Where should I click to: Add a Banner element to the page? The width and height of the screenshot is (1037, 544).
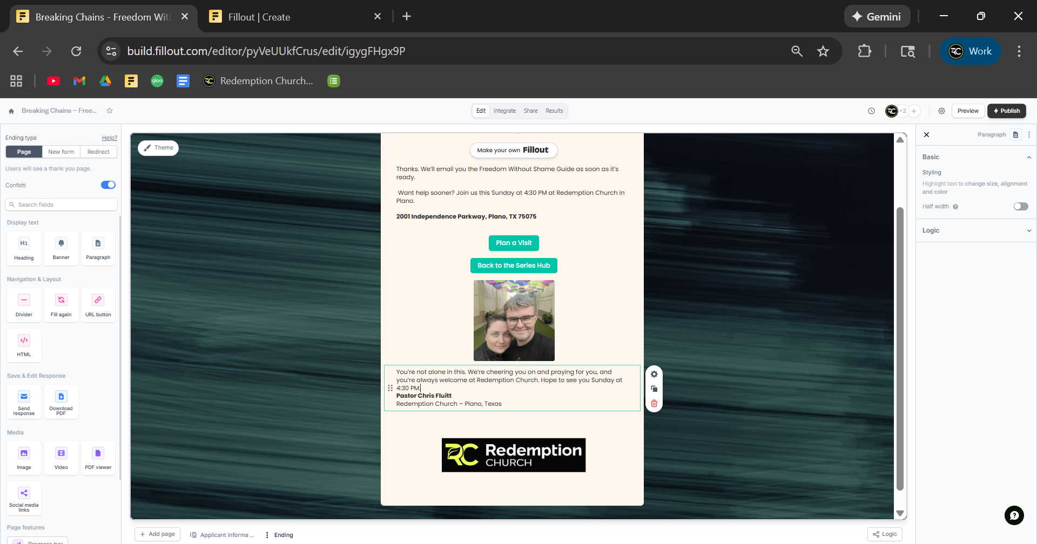coord(61,248)
